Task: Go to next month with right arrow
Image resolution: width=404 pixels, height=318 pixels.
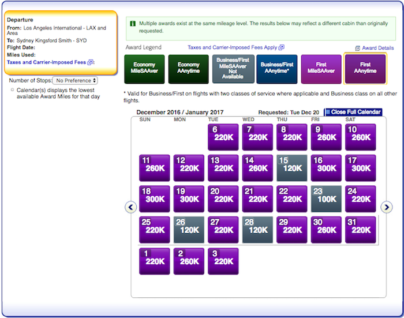Action: 387,207
